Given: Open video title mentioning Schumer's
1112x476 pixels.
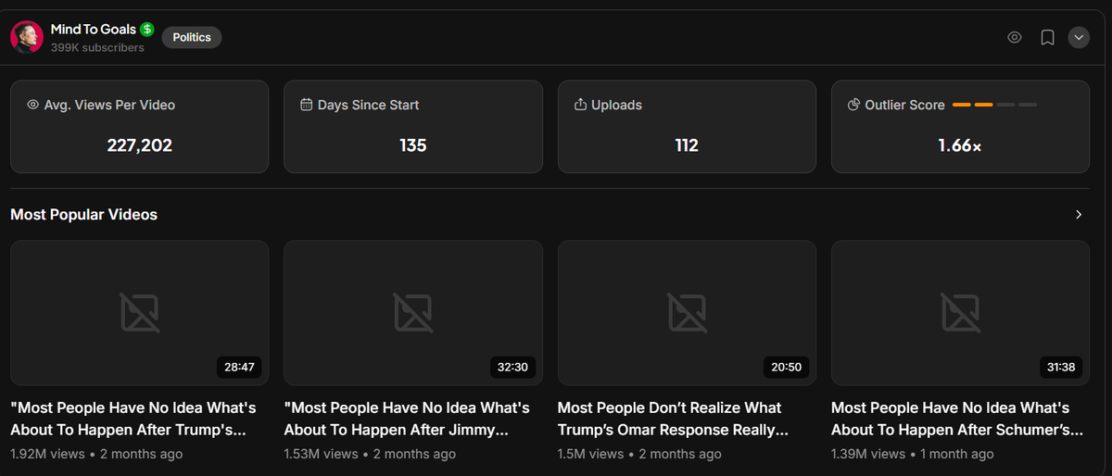Looking at the screenshot, I should (957, 419).
